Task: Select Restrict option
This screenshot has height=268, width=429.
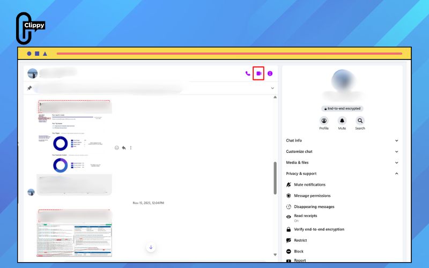Action: [342, 240]
